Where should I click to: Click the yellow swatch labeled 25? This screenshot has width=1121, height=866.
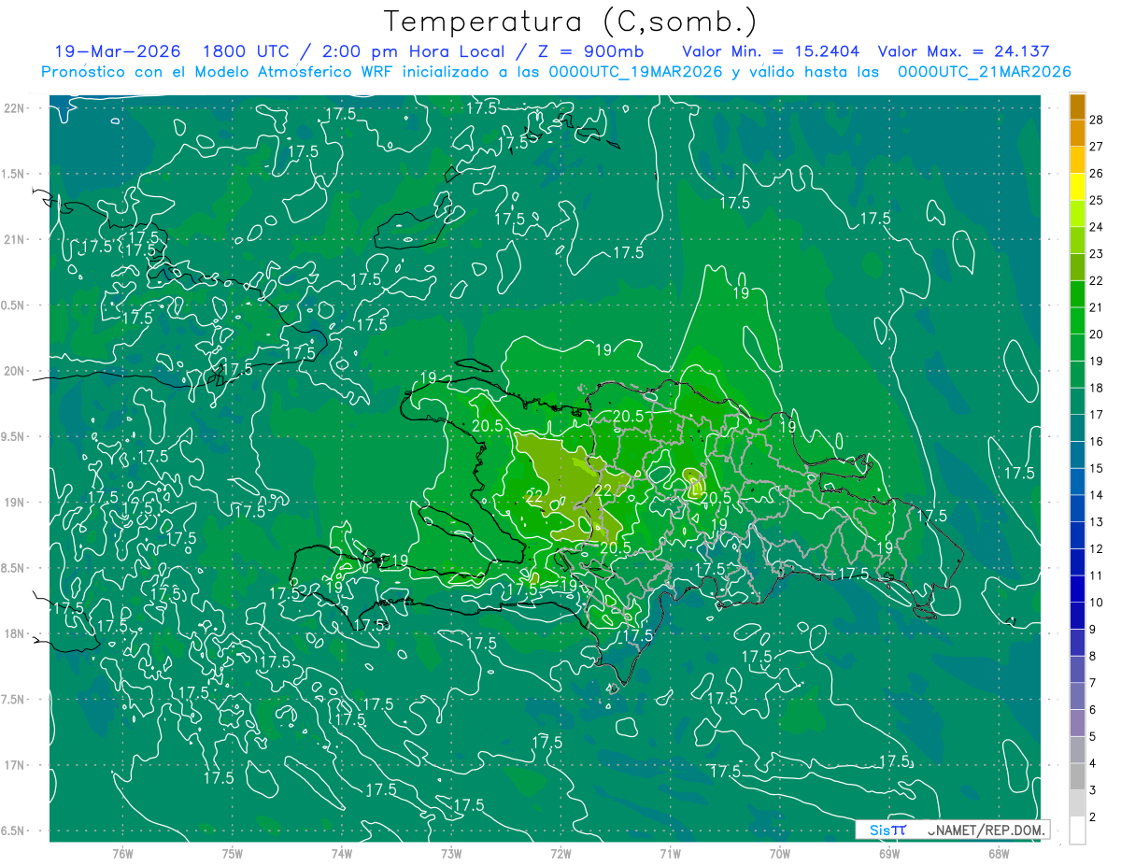tap(1077, 187)
